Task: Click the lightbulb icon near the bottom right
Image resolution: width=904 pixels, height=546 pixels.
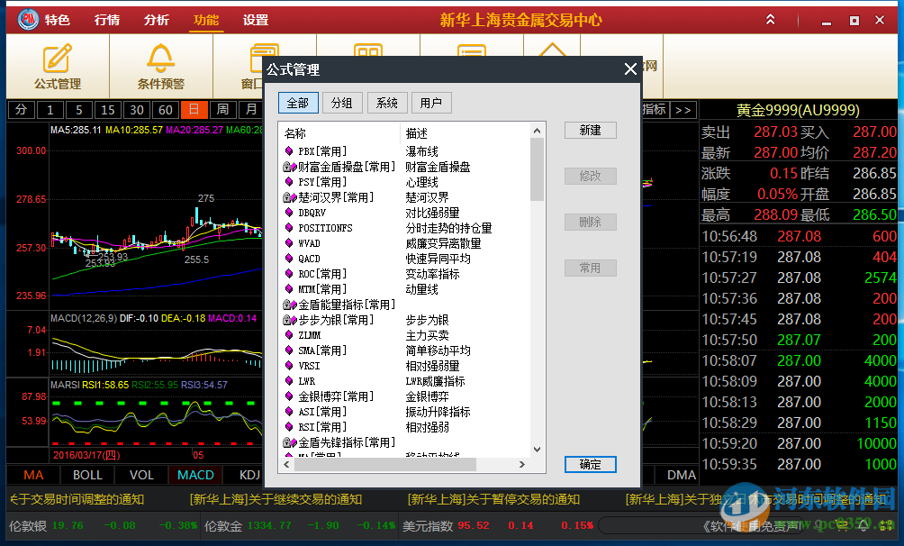Action: click(818, 524)
